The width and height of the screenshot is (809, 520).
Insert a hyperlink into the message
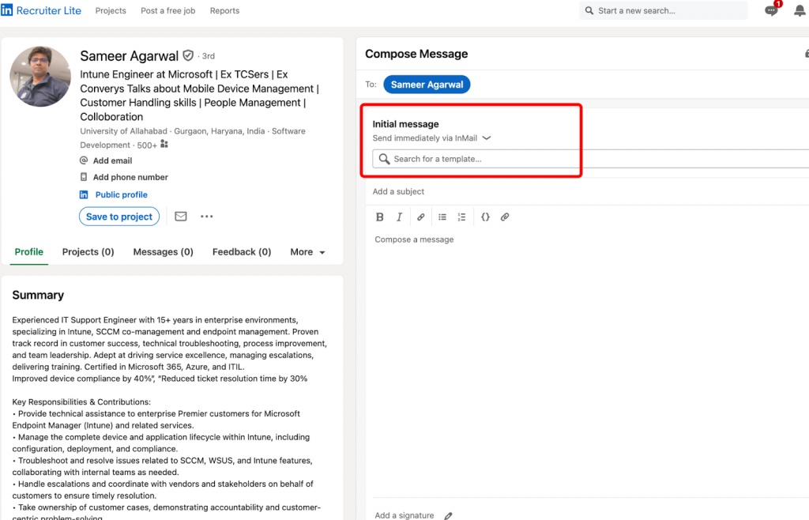click(x=420, y=217)
